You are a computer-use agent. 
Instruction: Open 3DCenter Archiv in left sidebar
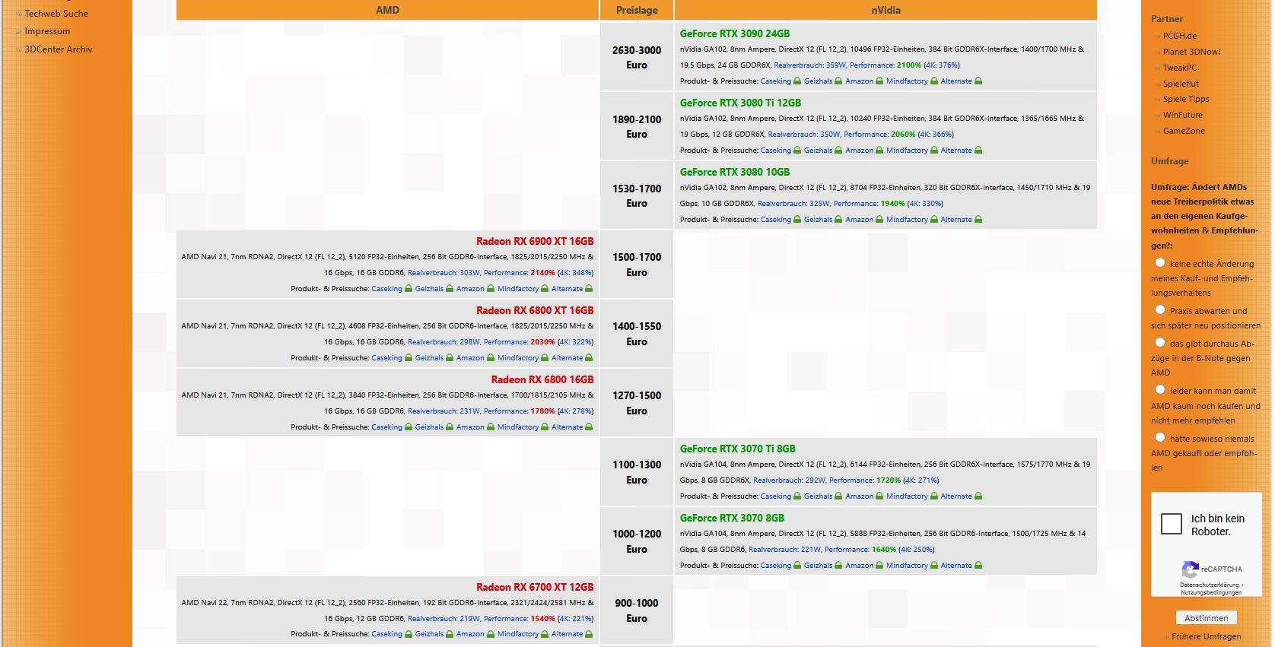(59, 49)
